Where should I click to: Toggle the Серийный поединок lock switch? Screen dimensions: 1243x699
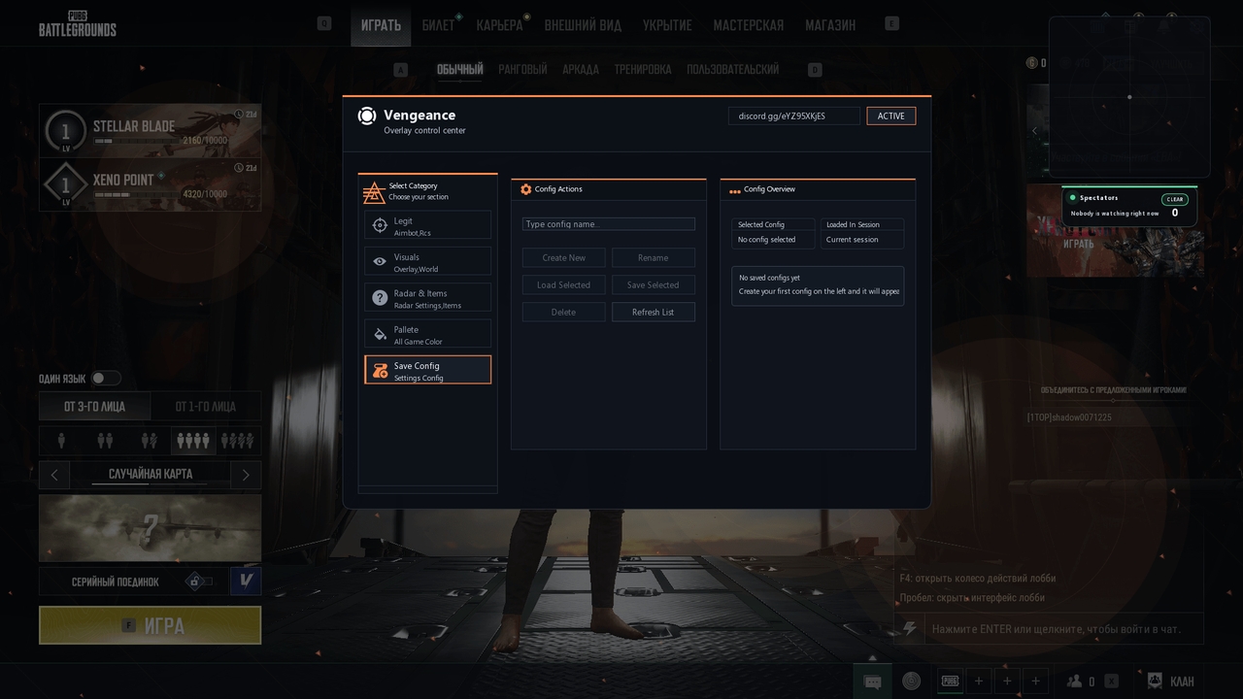tap(198, 582)
